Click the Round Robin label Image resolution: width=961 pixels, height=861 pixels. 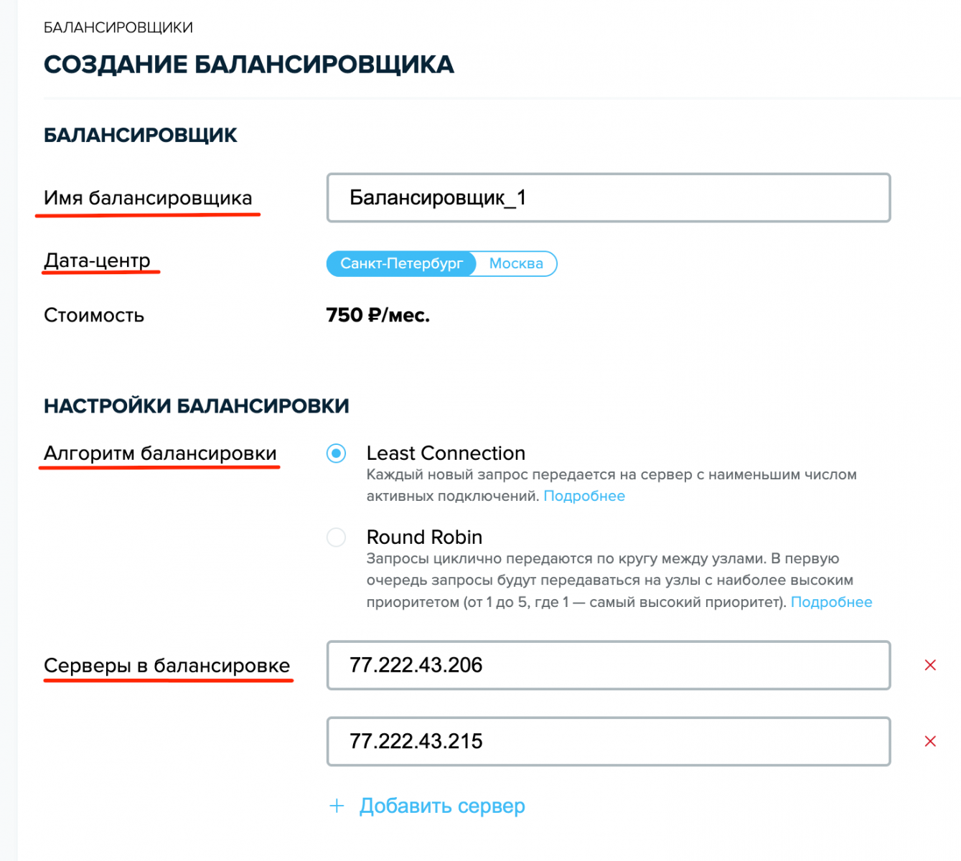[424, 537]
